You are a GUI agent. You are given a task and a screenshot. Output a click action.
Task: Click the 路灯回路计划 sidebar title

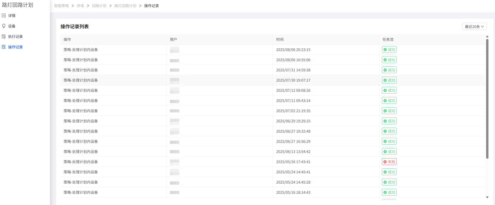click(18, 5)
